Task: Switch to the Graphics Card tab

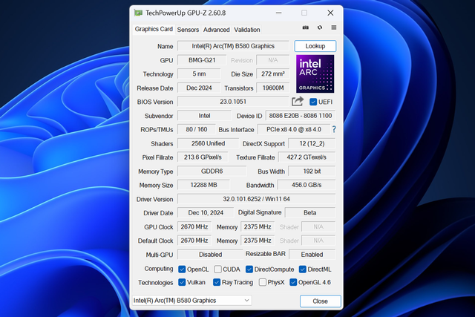Action: click(x=154, y=29)
